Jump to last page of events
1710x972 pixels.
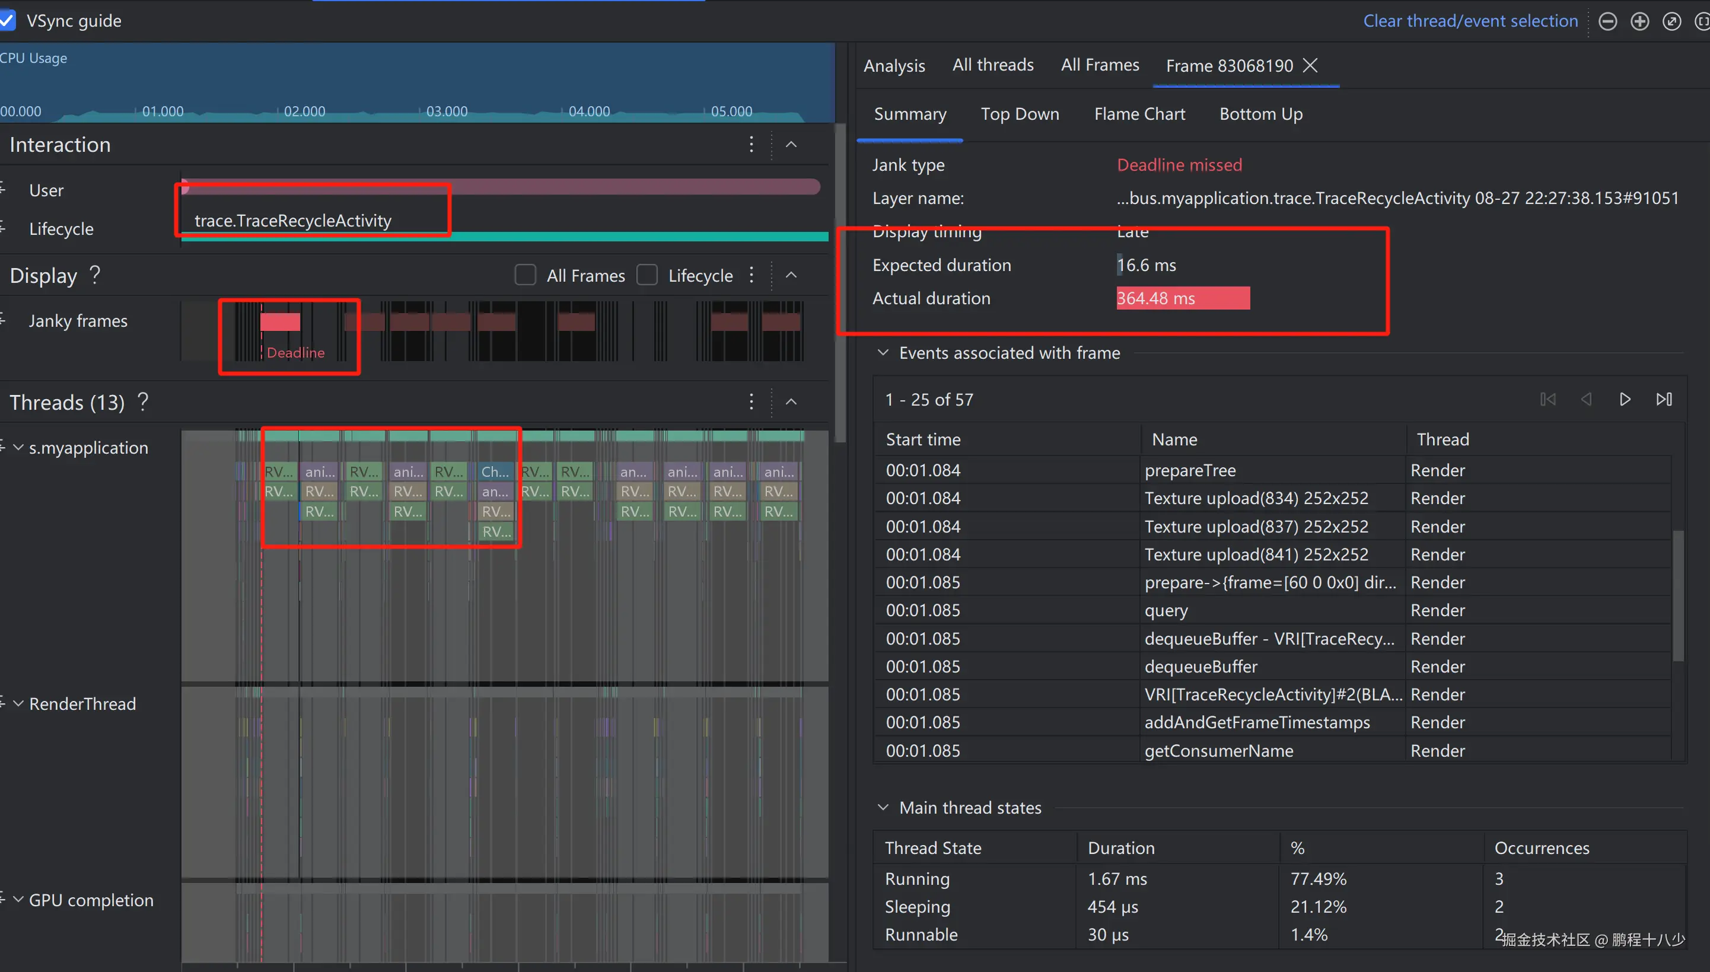coord(1664,399)
